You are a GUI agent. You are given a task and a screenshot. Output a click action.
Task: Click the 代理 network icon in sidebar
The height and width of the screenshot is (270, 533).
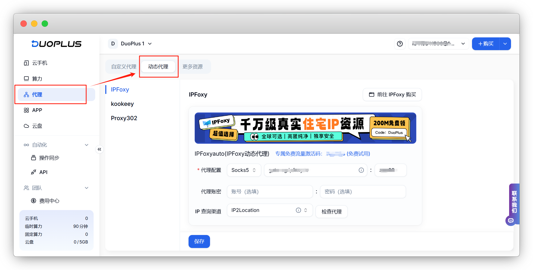tap(26, 95)
